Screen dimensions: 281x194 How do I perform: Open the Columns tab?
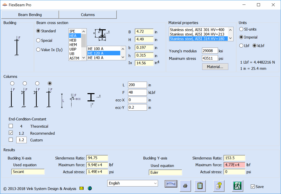[88, 15]
